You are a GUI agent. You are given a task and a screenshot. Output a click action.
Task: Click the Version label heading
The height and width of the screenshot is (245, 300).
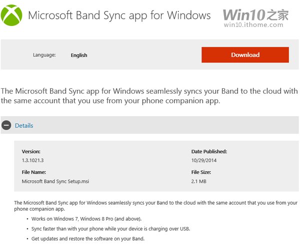point(31,152)
